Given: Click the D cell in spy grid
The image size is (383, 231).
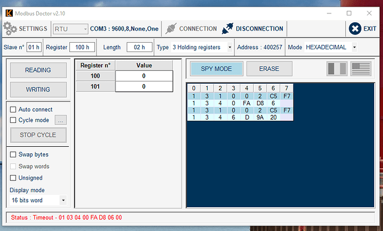Looking at the screenshot, I should click(x=246, y=117).
